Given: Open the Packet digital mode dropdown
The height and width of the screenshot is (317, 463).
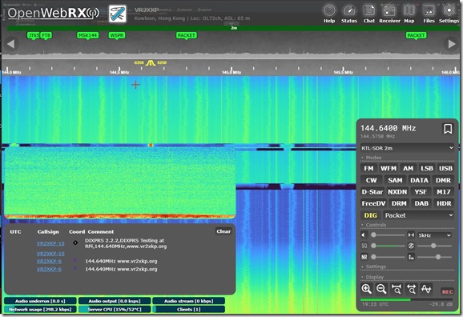Looking at the screenshot, I should (419, 215).
